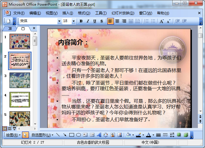Viewport: 205px width, 148px height.
Task: Select the Arrow drawing tool
Action: coord(65,135)
